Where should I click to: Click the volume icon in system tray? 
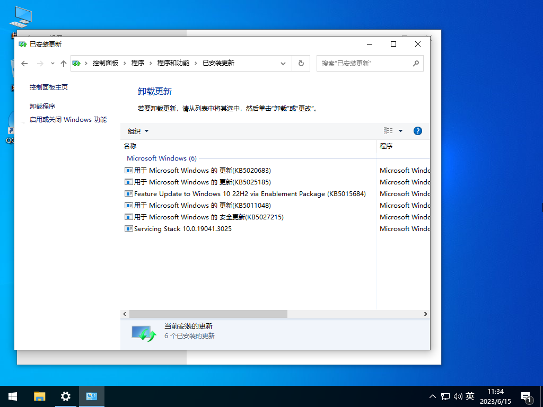pos(457,396)
